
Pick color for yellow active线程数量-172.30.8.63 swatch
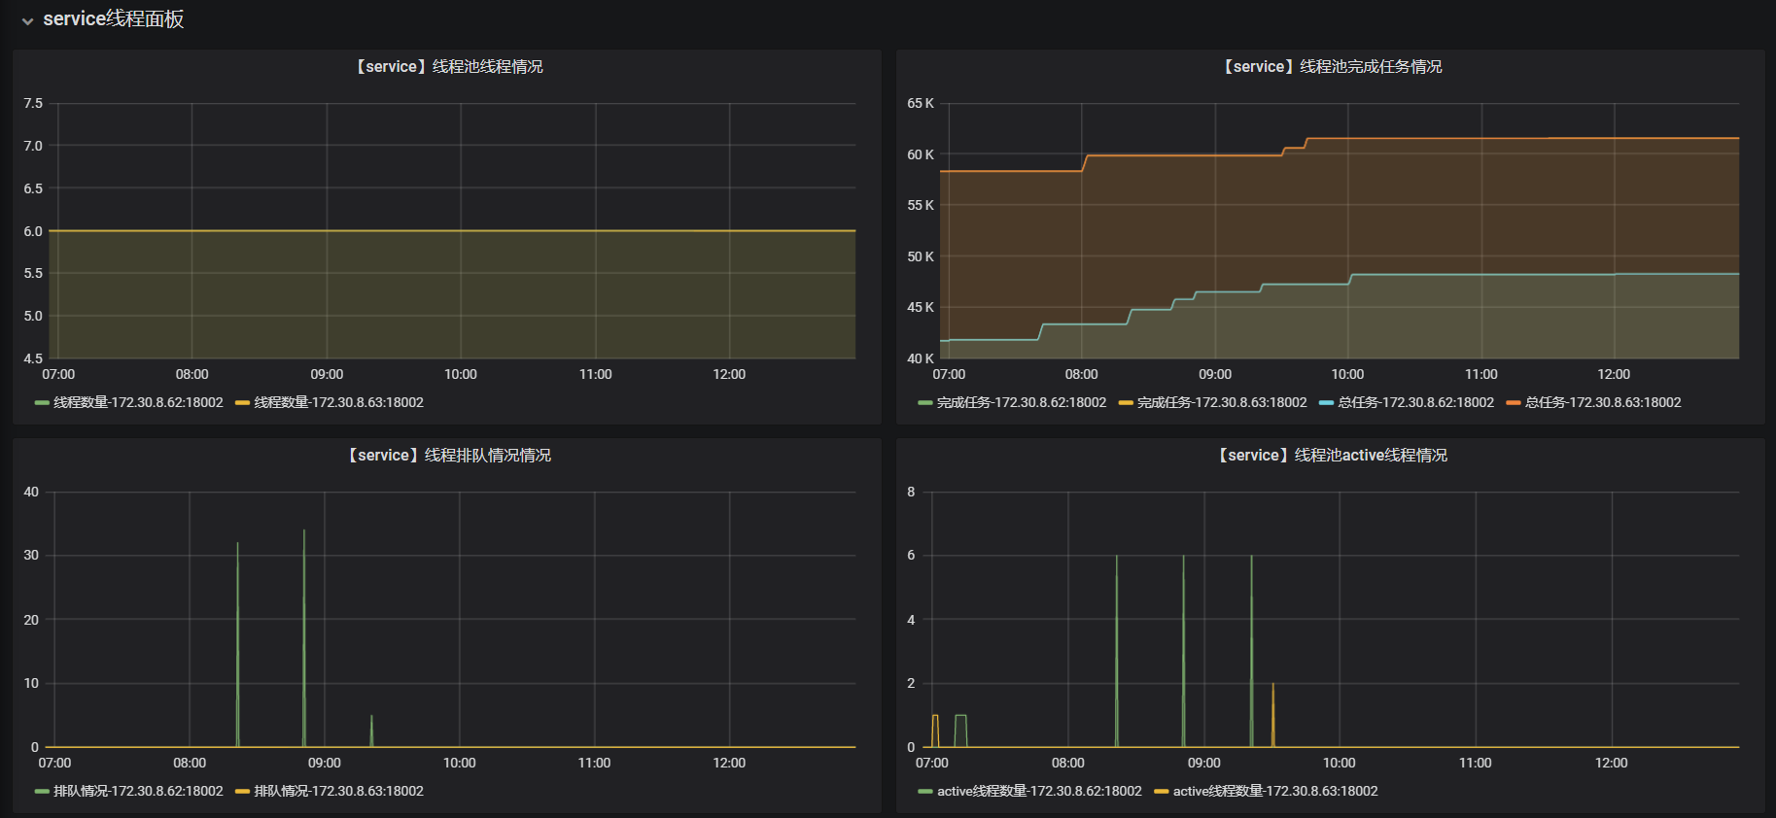(x=1161, y=791)
